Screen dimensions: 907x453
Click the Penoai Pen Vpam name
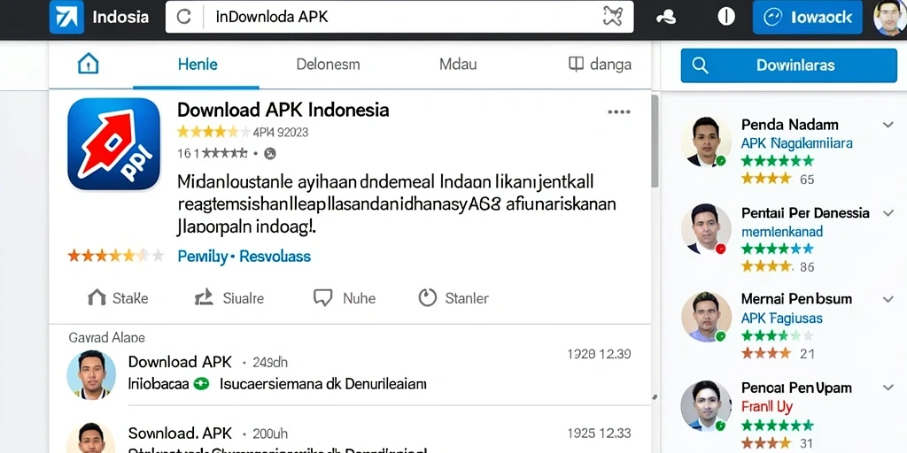(x=796, y=388)
